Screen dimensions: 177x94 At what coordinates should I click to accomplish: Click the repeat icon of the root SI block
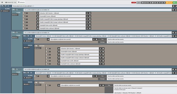(x=6, y=6)
